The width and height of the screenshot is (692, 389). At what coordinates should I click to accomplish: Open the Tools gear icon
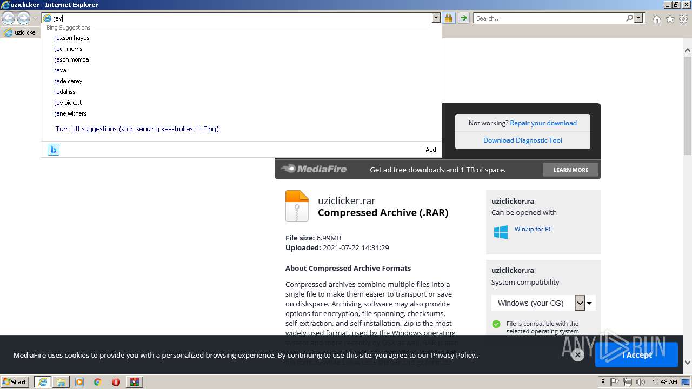(x=683, y=19)
